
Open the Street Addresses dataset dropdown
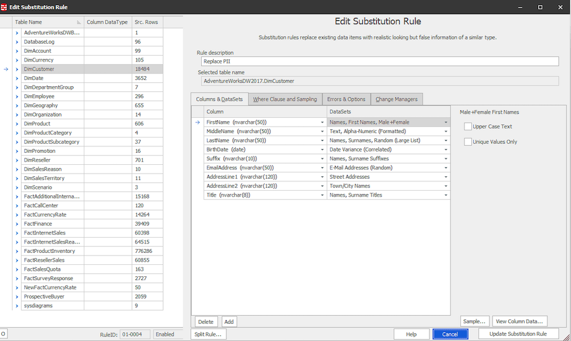446,177
